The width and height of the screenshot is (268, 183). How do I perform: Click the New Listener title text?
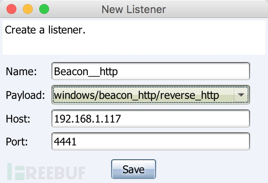134,9
